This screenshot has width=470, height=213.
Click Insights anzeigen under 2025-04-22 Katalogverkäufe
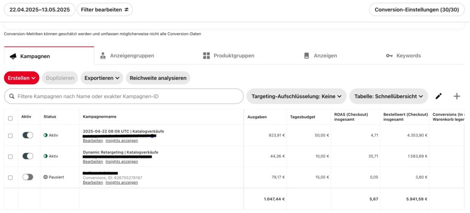click(122, 140)
